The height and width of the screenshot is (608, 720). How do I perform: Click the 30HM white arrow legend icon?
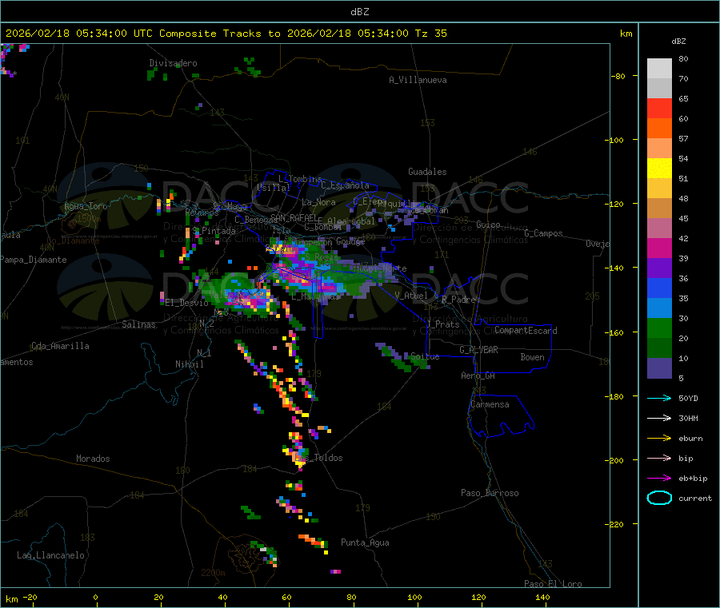(659, 418)
